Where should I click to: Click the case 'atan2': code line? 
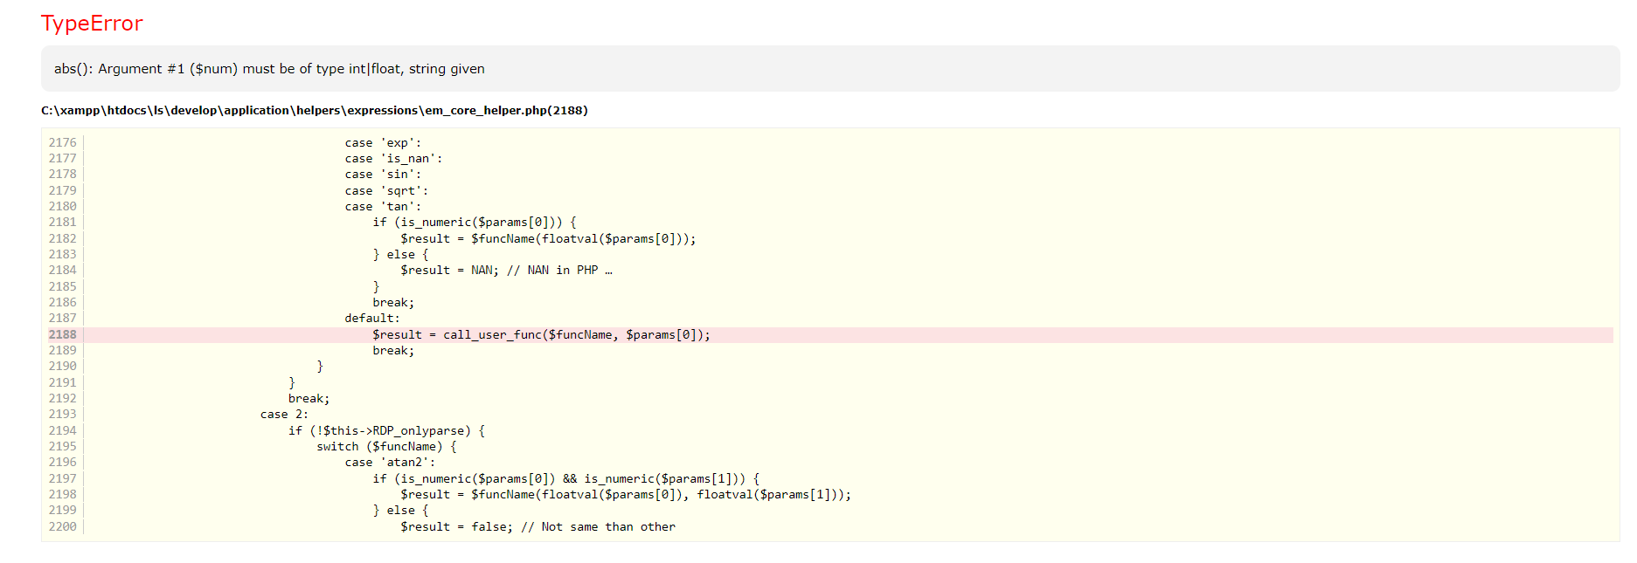pos(390,463)
